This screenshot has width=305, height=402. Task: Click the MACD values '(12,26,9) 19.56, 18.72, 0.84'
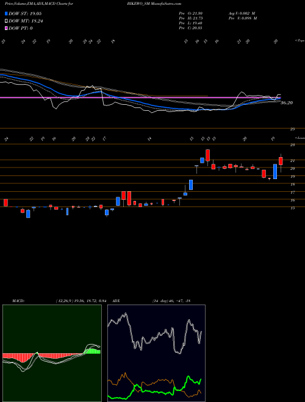[x=81, y=301]
